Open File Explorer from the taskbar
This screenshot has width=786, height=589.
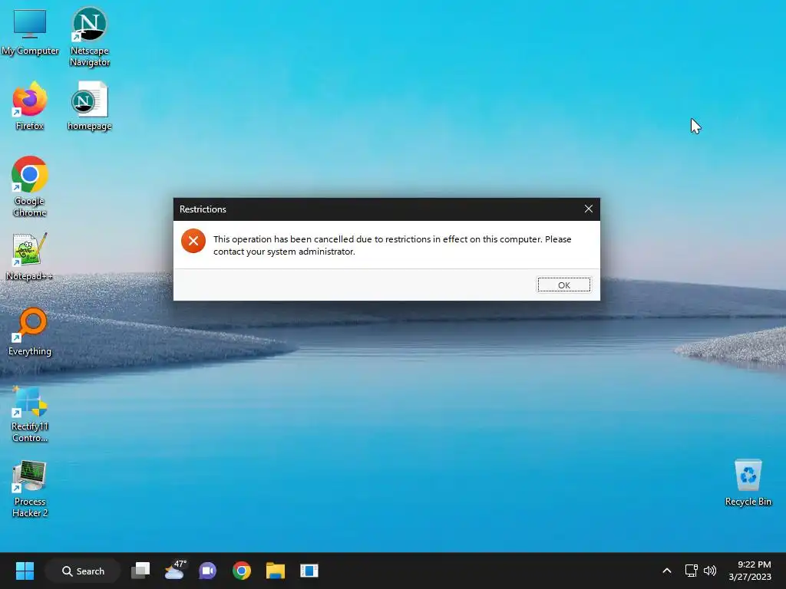(x=276, y=571)
